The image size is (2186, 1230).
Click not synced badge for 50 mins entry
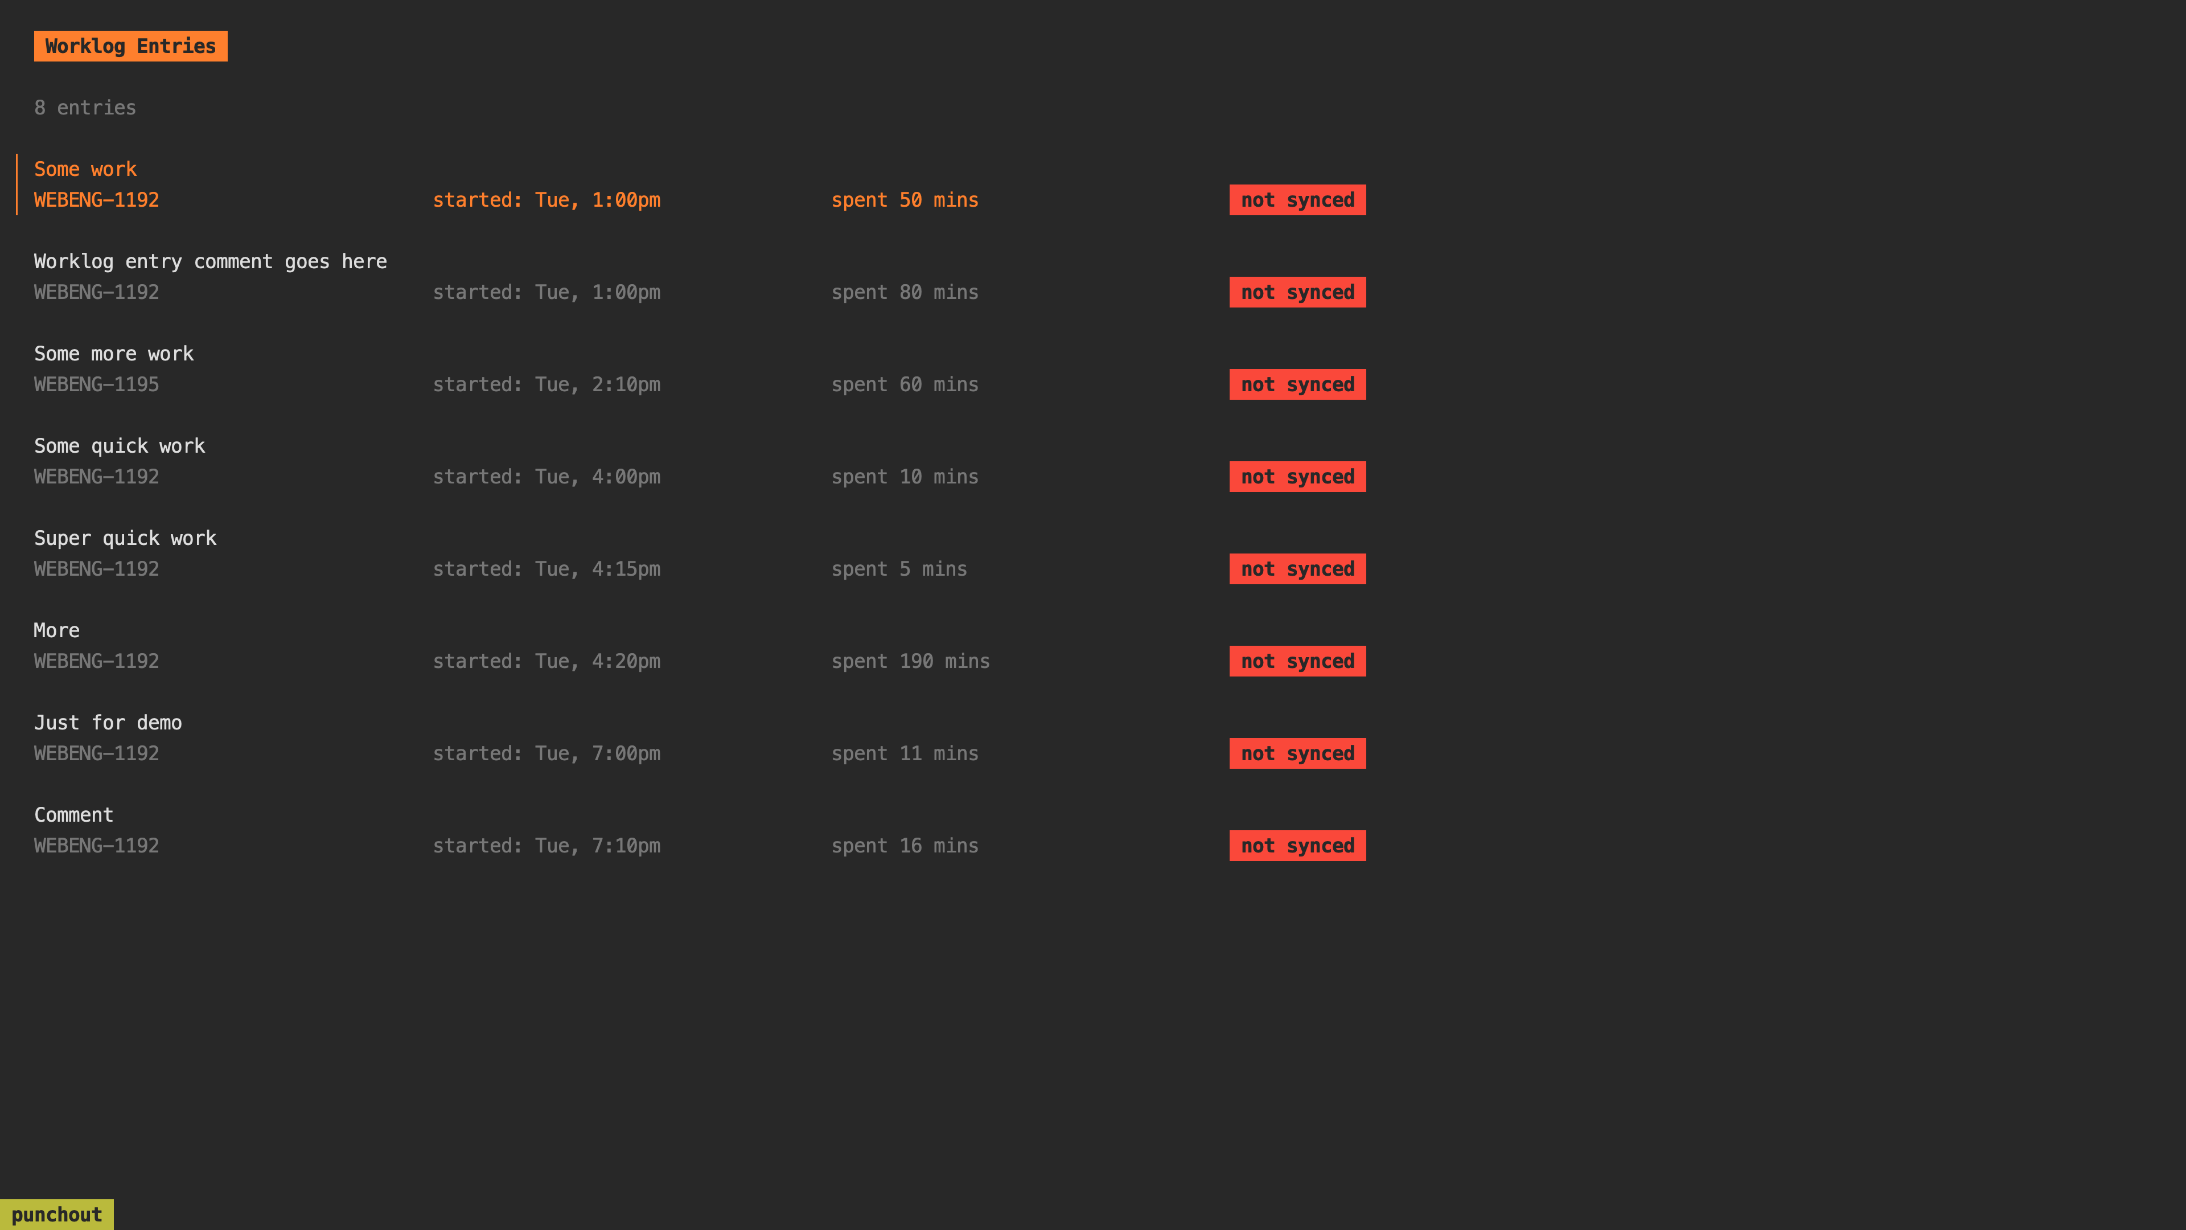[x=1297, y=200]
